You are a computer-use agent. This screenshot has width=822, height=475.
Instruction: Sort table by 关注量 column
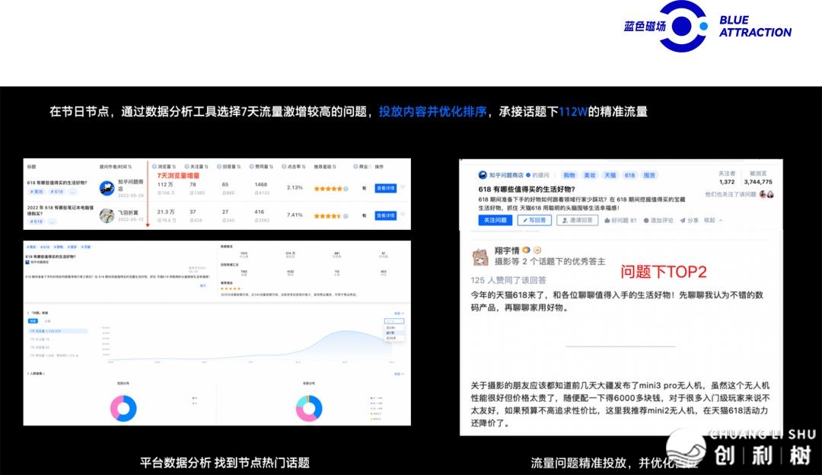pyautogui.click(x=196, y=167)
